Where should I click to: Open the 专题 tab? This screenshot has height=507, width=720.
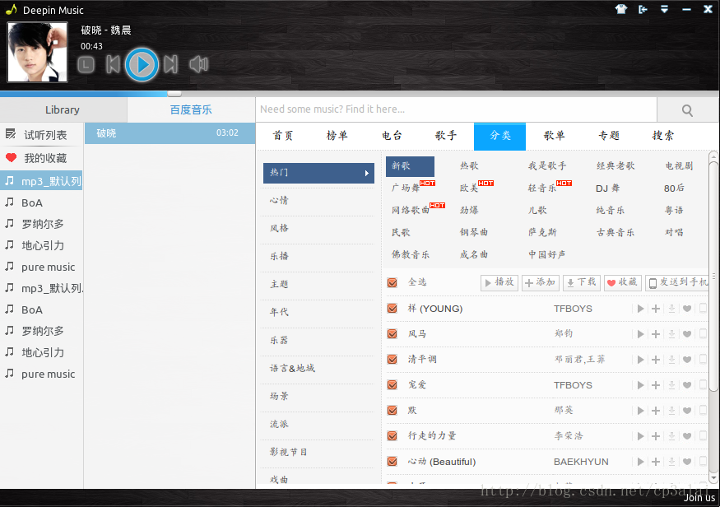click(x=609, y=136)
